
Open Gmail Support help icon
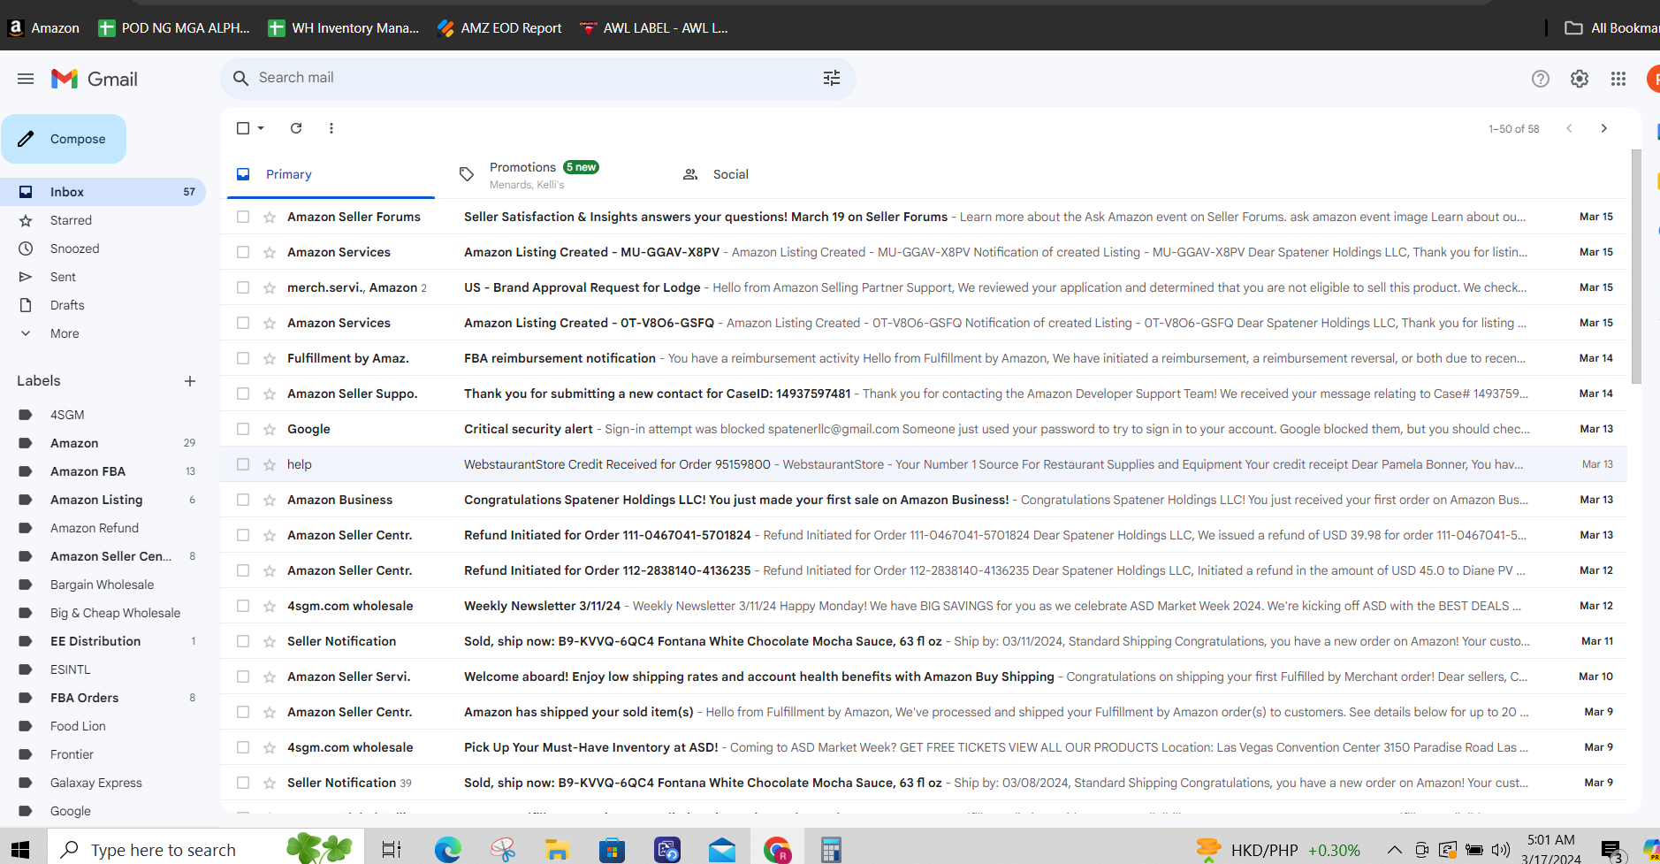click(x=1541, y=79)
